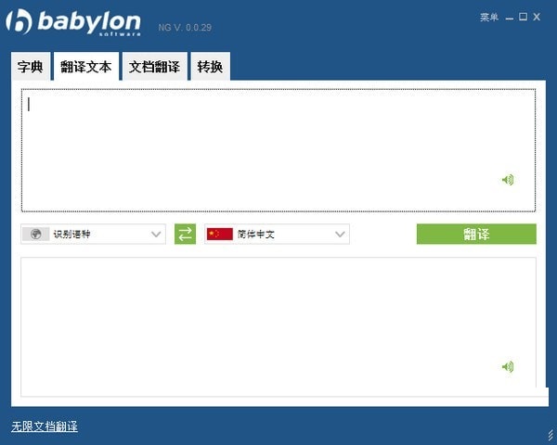Screen dimensions: 557x445
Task: Click the globe icon for language detection
Action: tap(35, 235)
